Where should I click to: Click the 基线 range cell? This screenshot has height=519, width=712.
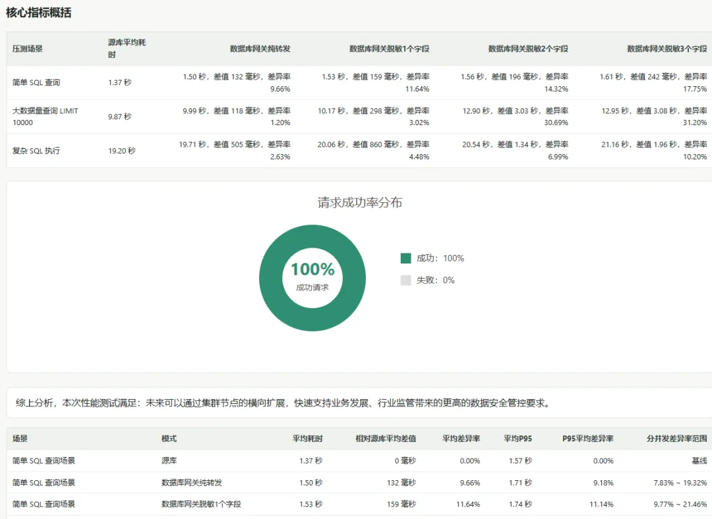tap(699, 460)
